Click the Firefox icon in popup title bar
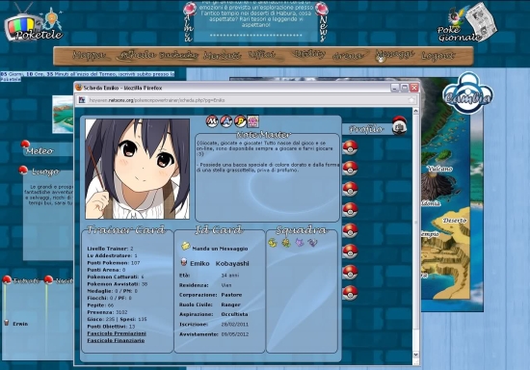This screenshot has height=370, width=530. pos(79,87)
